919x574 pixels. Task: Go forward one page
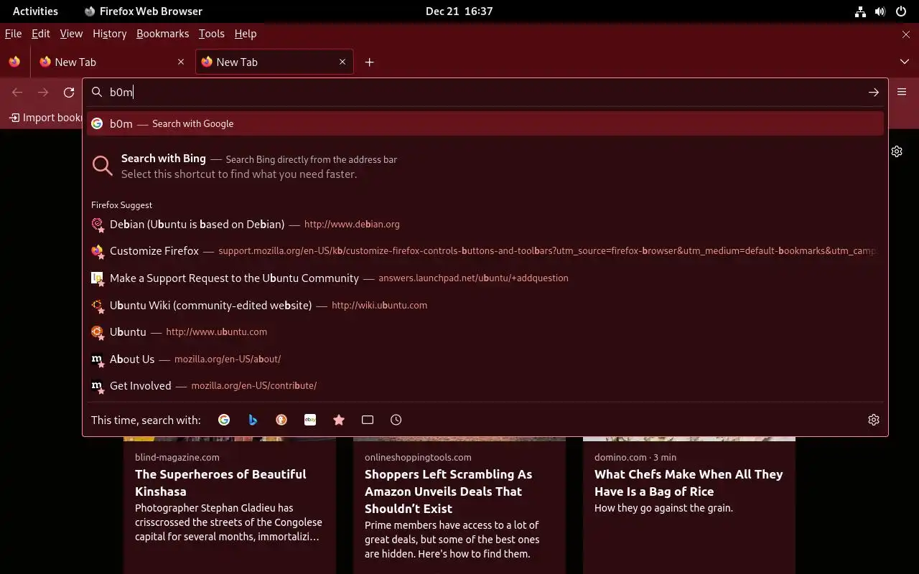pos(43,92)
